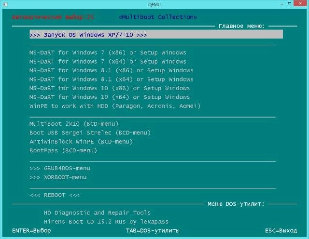The width and height of the screenshot is (309, 239).
Task: Click the ENTER=Выбор hint
Action: coord(31,230)
